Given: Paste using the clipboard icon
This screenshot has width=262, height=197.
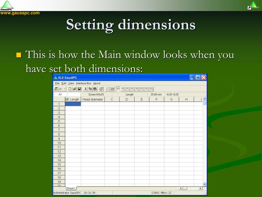Looking at the screenshot, I should 95,89.
